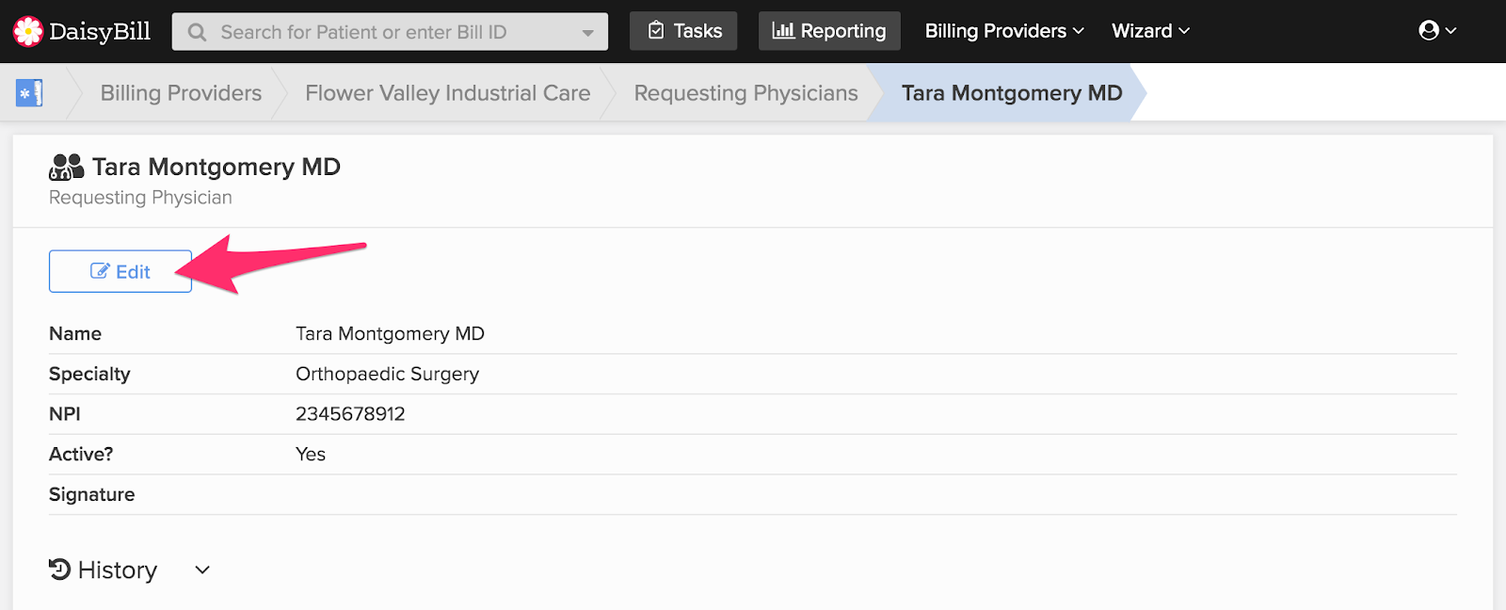This screenshot has width=1506, height=610.
Task: Go to Billing Providers breadcrumb
Action: tap(181, 93)
